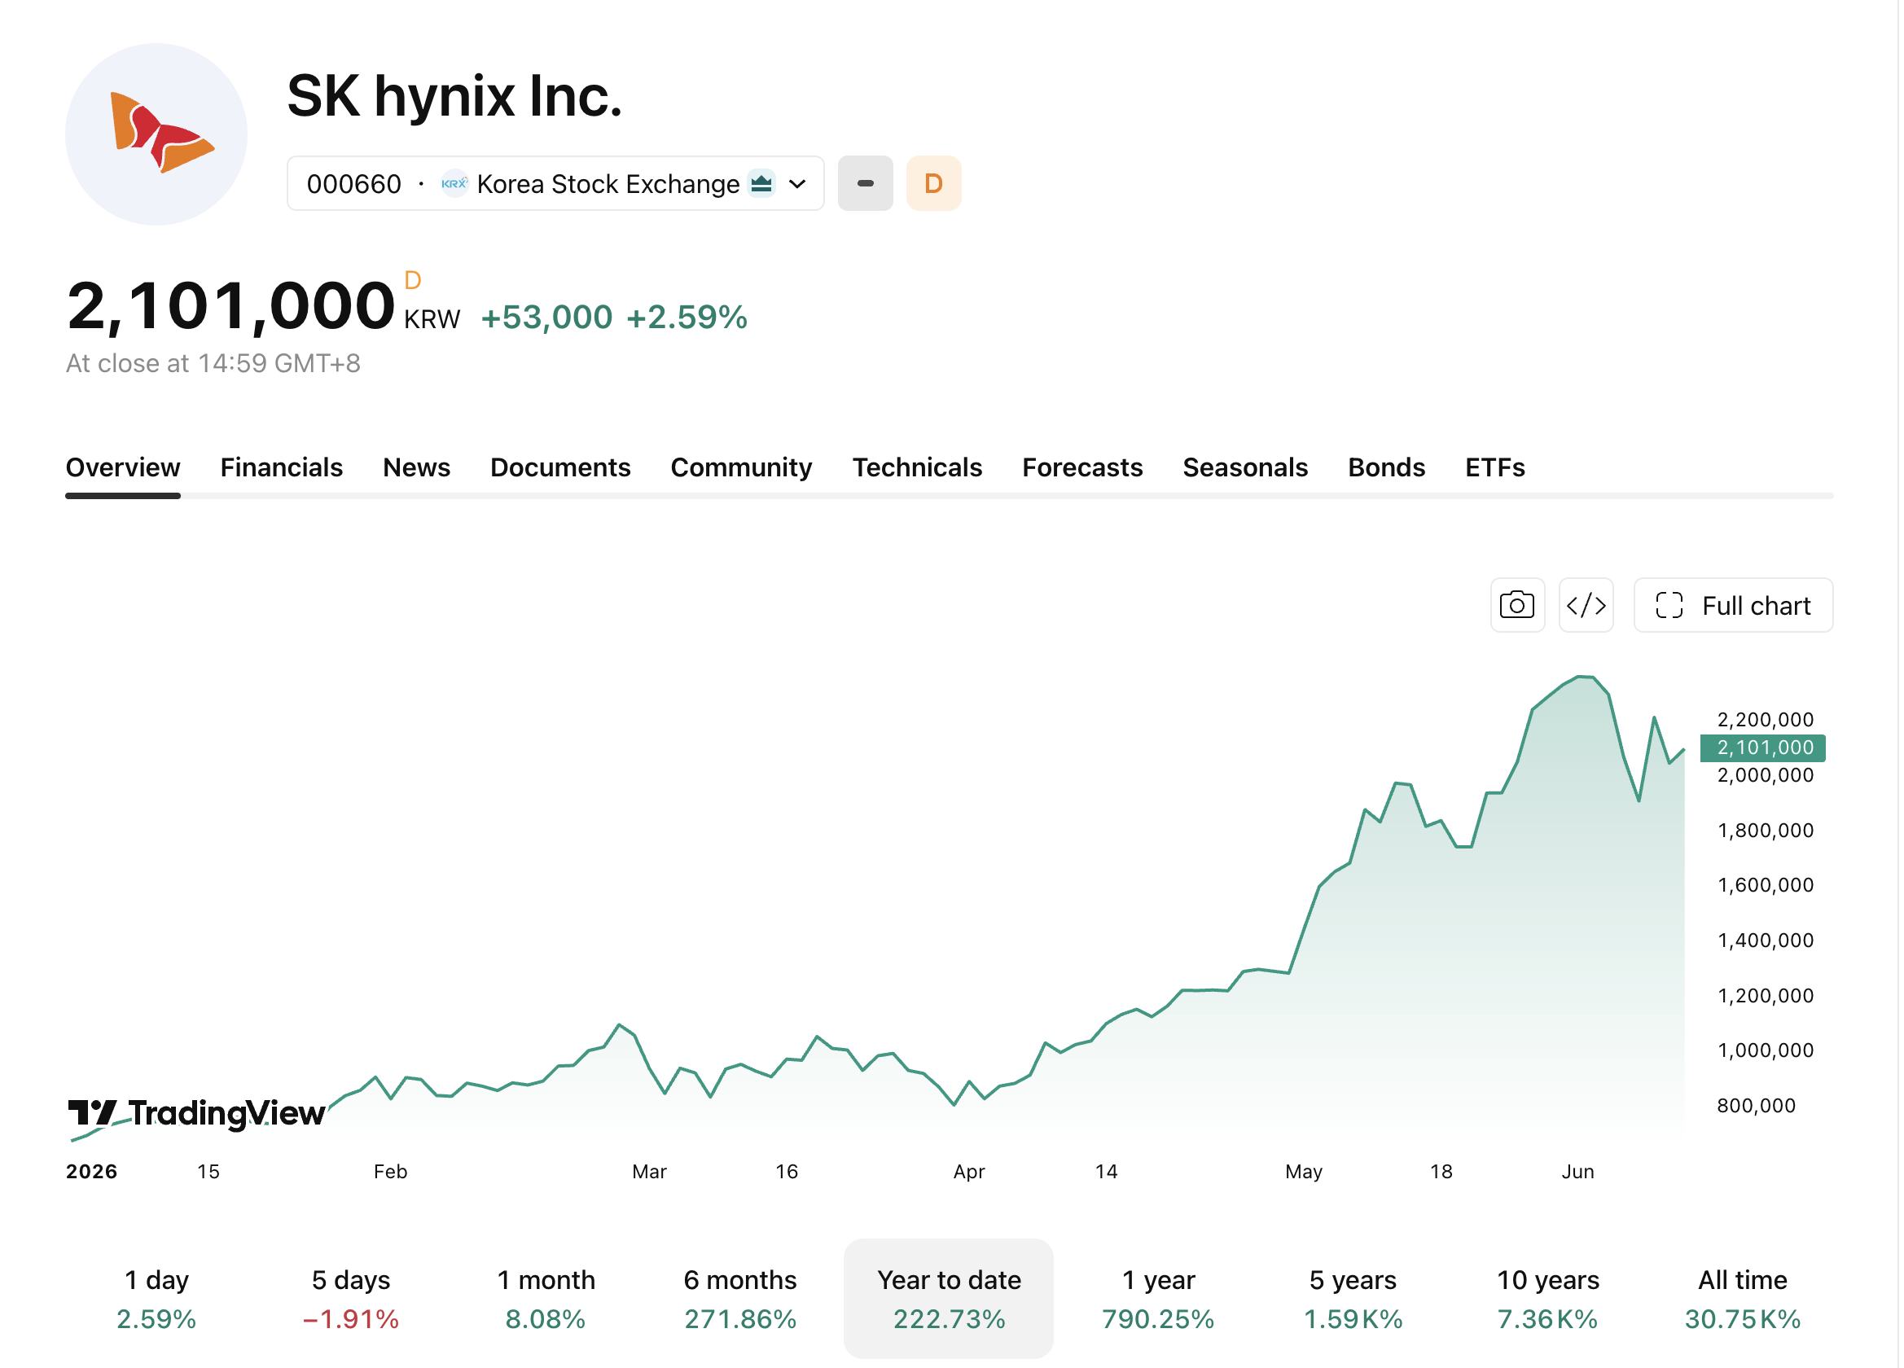Click the 'At close at 14:59 GMT+8' text

coord(213,363)
